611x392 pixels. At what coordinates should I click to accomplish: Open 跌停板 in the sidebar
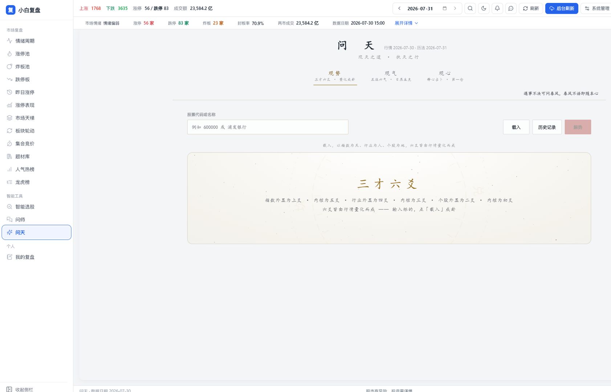point(36,79)
